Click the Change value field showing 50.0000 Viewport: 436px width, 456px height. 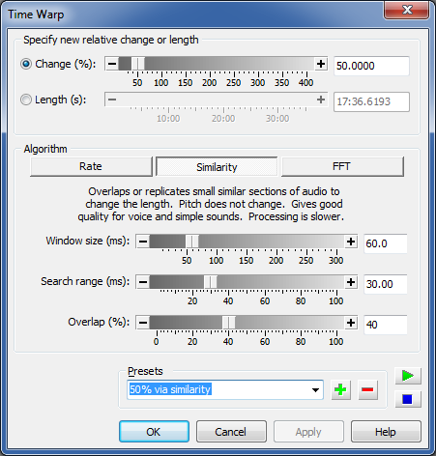(371, 66)
